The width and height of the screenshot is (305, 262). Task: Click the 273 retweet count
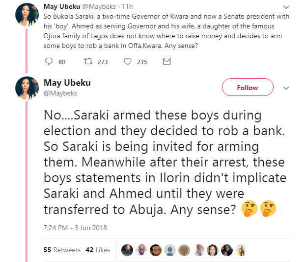click(x=102, y=62)
